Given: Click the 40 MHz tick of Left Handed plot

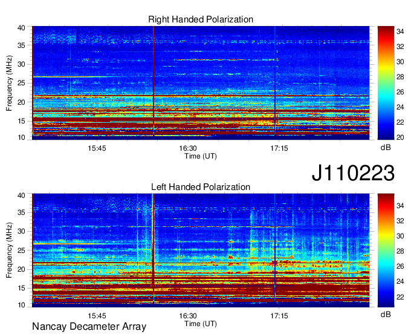Looking at the screenshot, I should pyautogui.click(x=21, y=195).
